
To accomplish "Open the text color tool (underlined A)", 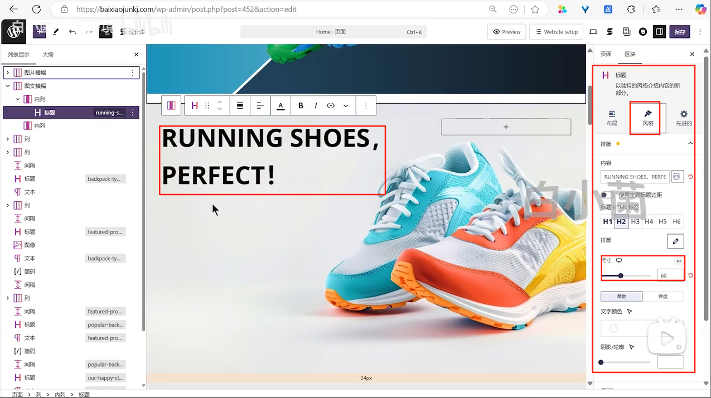I will tap(280, 105).
